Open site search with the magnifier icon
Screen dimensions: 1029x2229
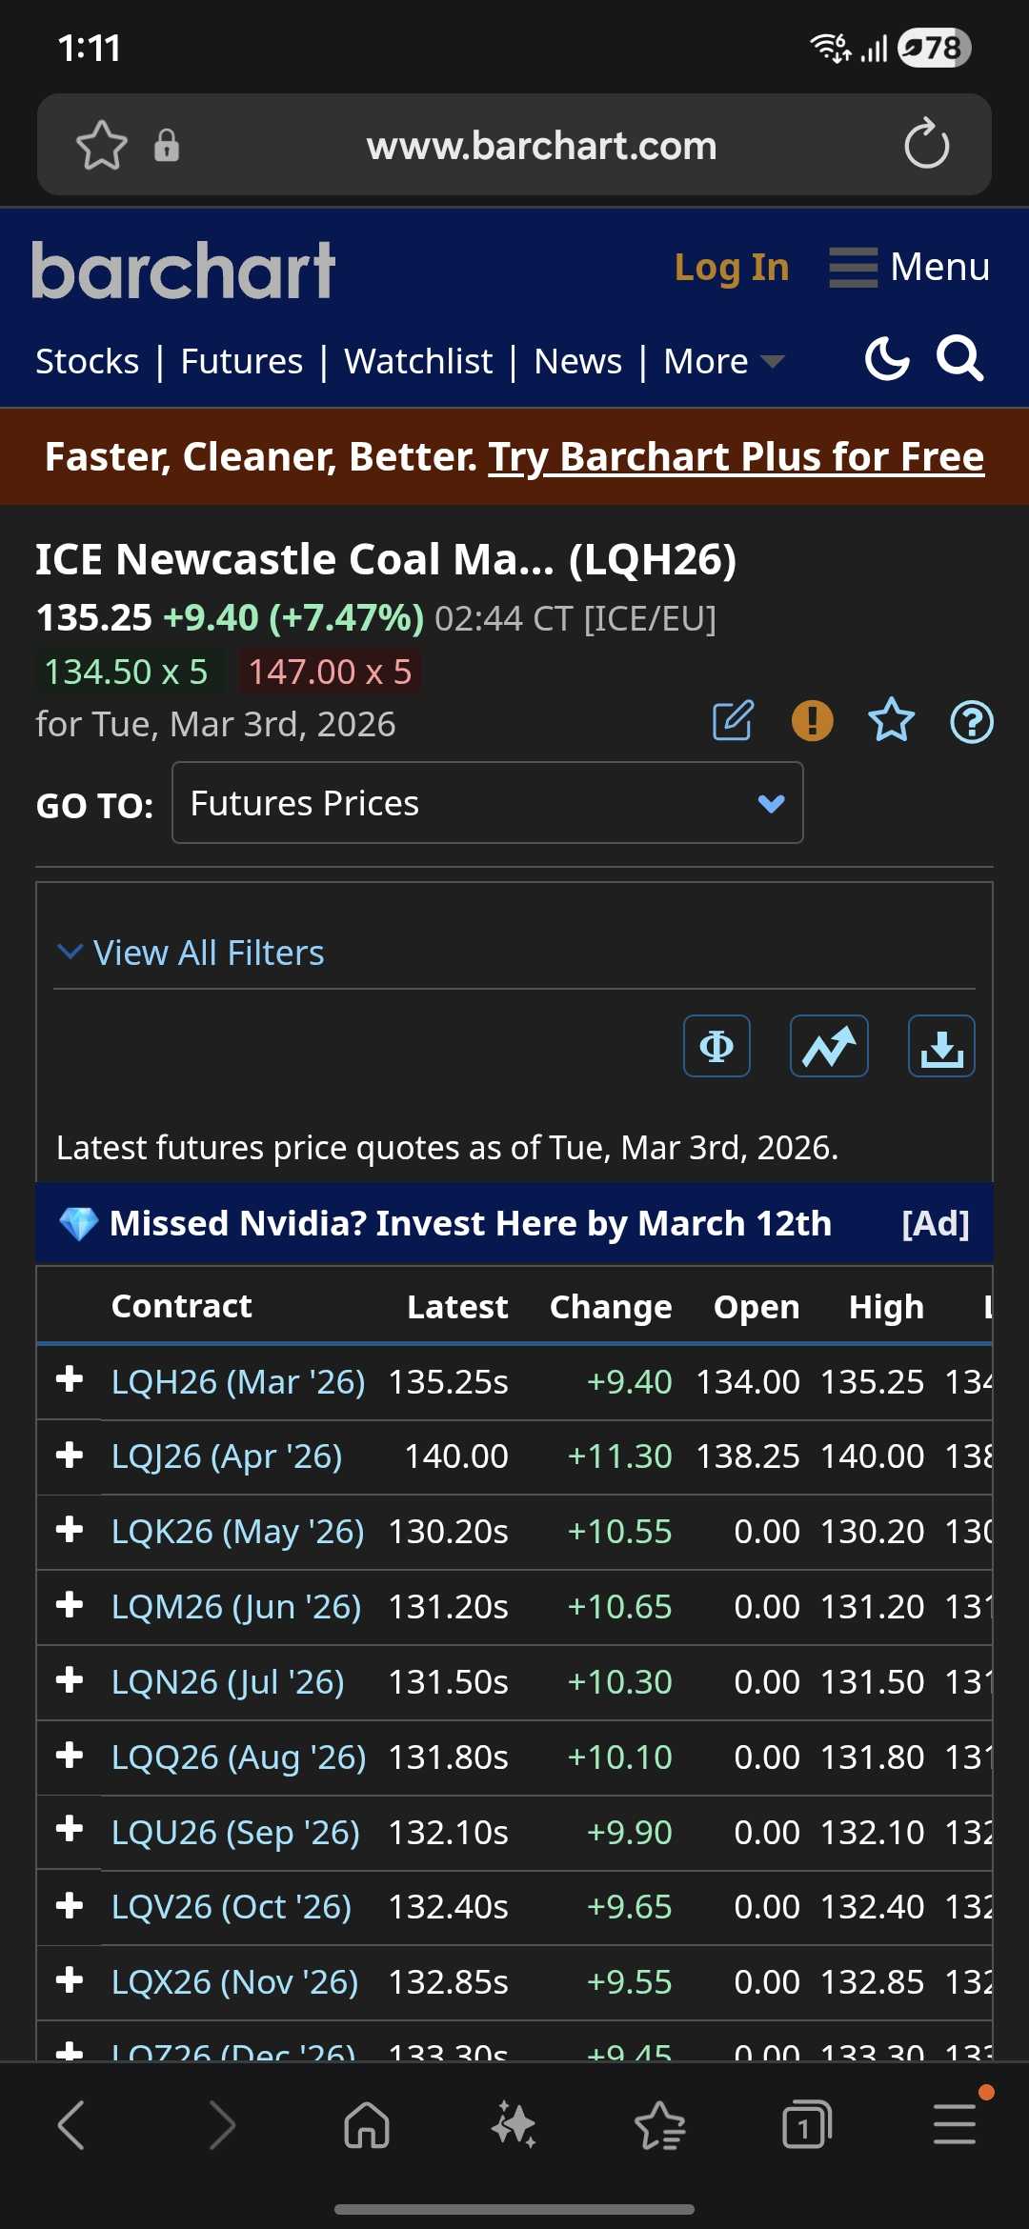(958, 359)
